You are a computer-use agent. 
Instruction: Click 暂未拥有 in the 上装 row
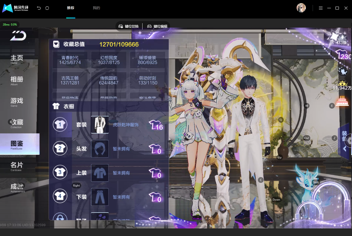click(121, 173)
